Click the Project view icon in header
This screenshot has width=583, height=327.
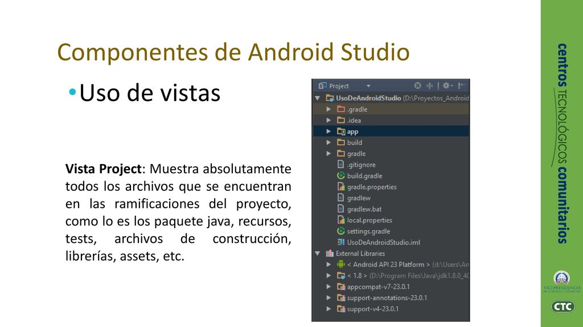click(x=322, y=86)
